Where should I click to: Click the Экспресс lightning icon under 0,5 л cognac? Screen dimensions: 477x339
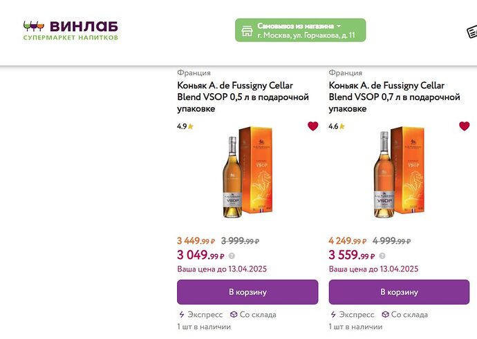[x=180, y=315]
